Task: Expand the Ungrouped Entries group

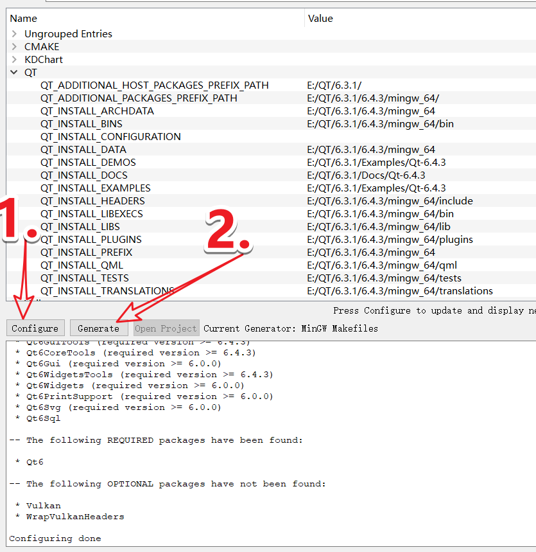Action: [x=14, y=34]
